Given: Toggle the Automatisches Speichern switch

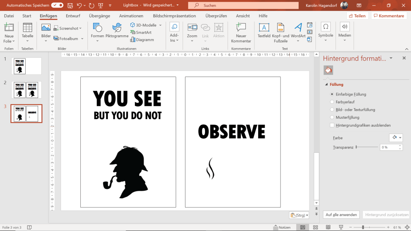Looking at the screenshot, I should 57,5.
